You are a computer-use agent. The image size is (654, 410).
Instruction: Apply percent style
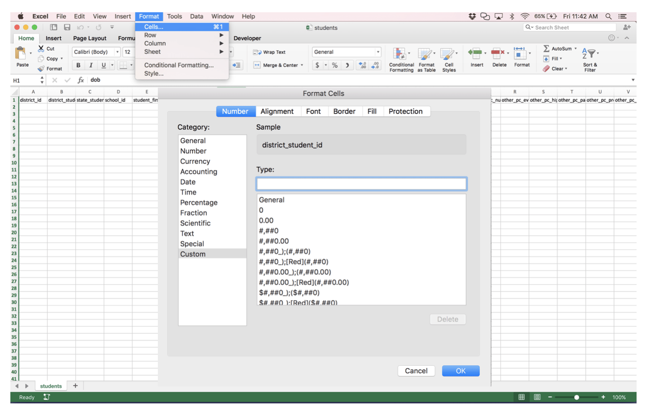pos(335,65)
